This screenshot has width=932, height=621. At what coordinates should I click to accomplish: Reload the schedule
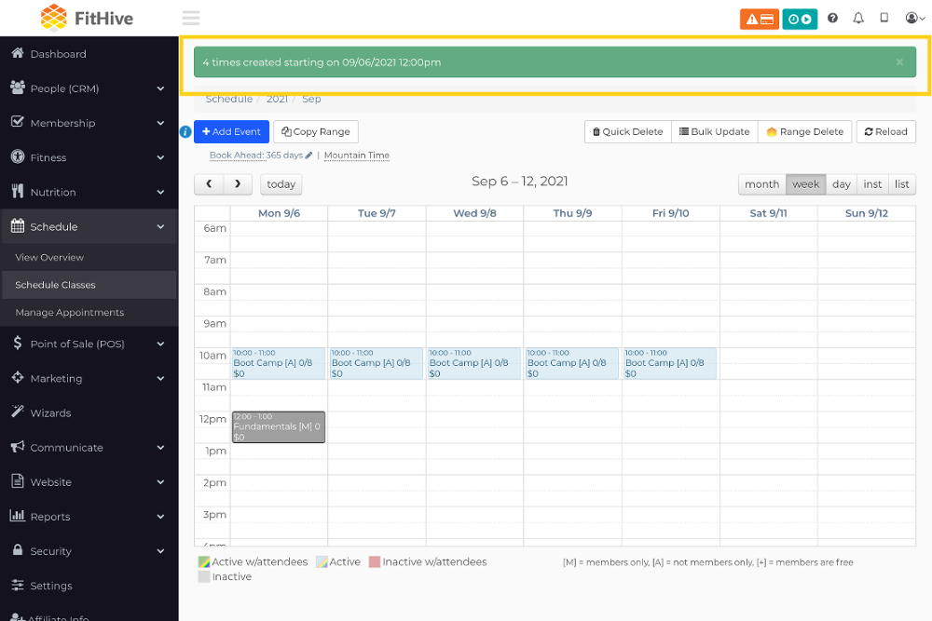coord(885,132)
